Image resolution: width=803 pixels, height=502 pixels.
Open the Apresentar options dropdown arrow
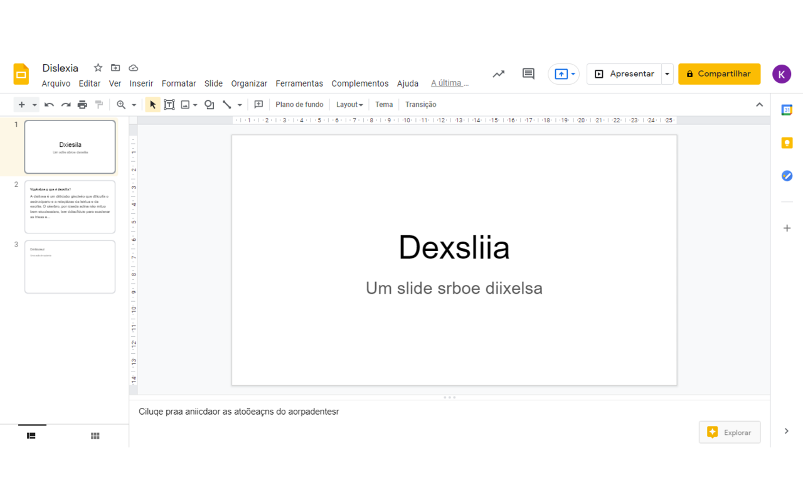pyautogui.click(x=667, y=74)
